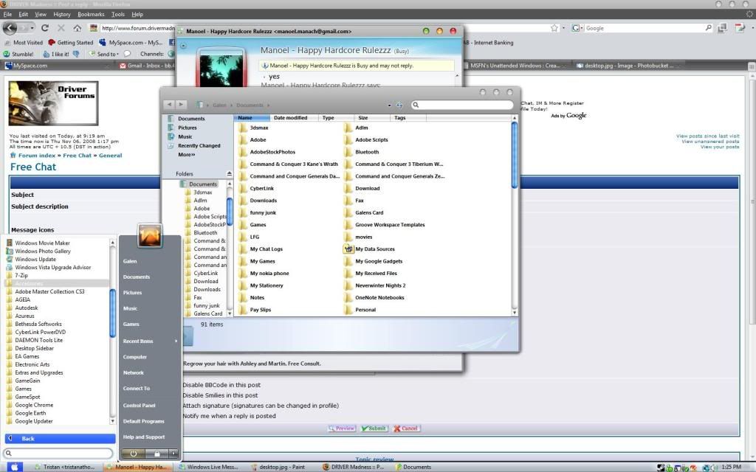
Task: Bookmark this page with the star icon
Action: point(554,28)
